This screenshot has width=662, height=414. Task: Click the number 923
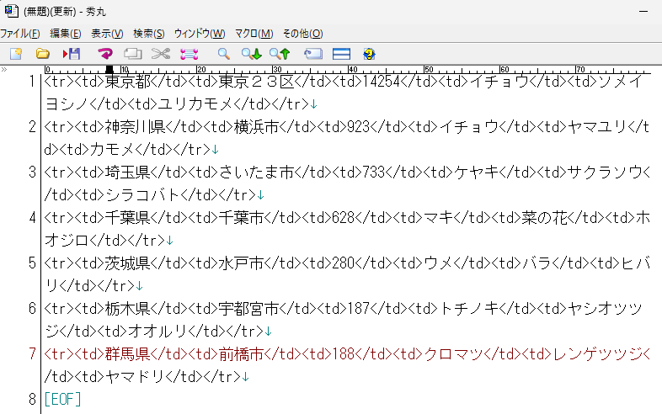358,126
